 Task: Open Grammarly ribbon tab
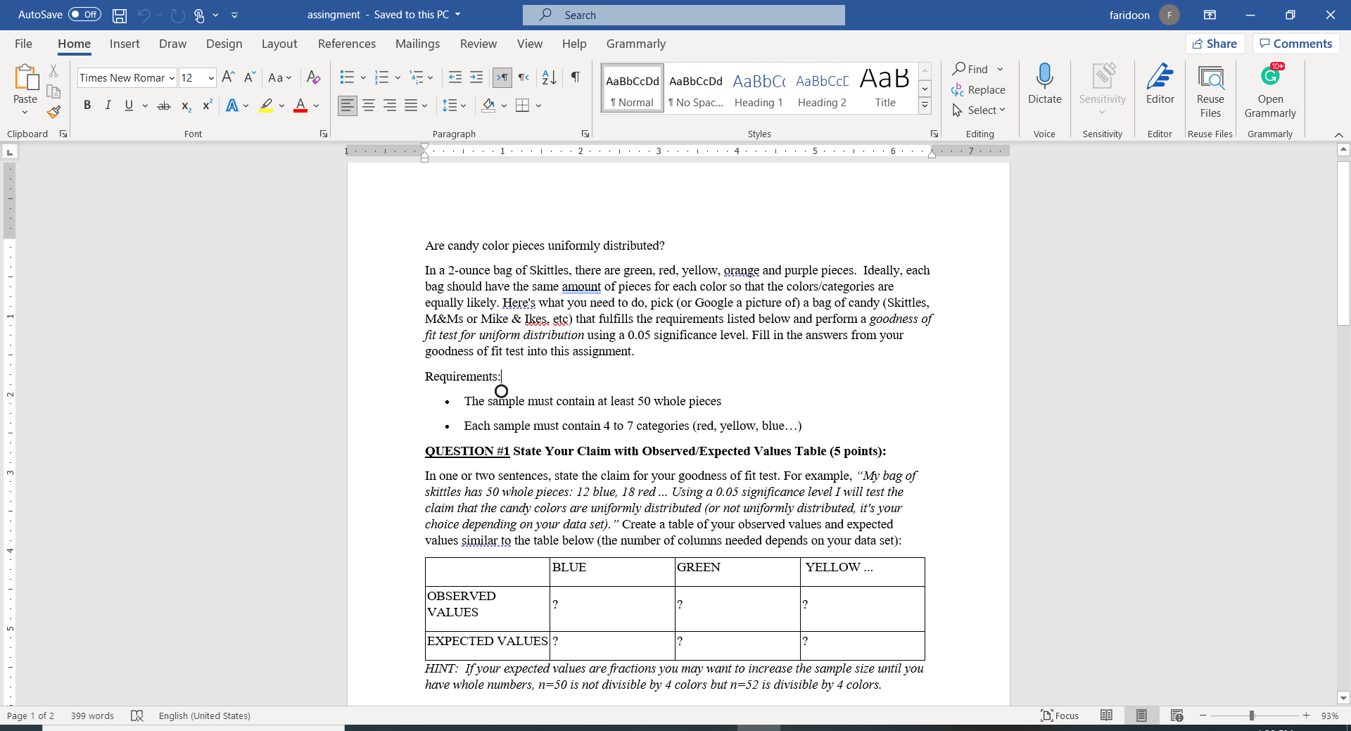(x=636, y=44)
